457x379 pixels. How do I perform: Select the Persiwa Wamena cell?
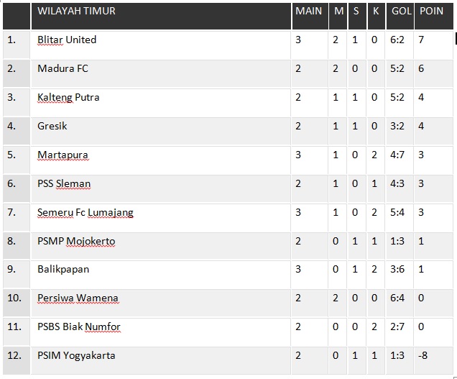coord(78,298)
